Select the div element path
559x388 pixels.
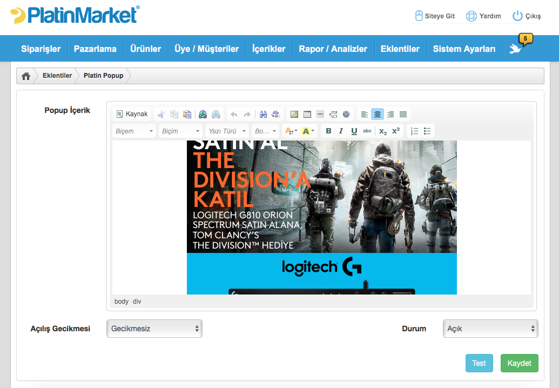137,302
